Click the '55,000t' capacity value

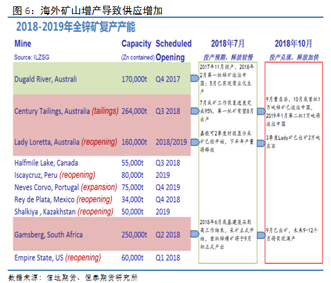point(132,163)
